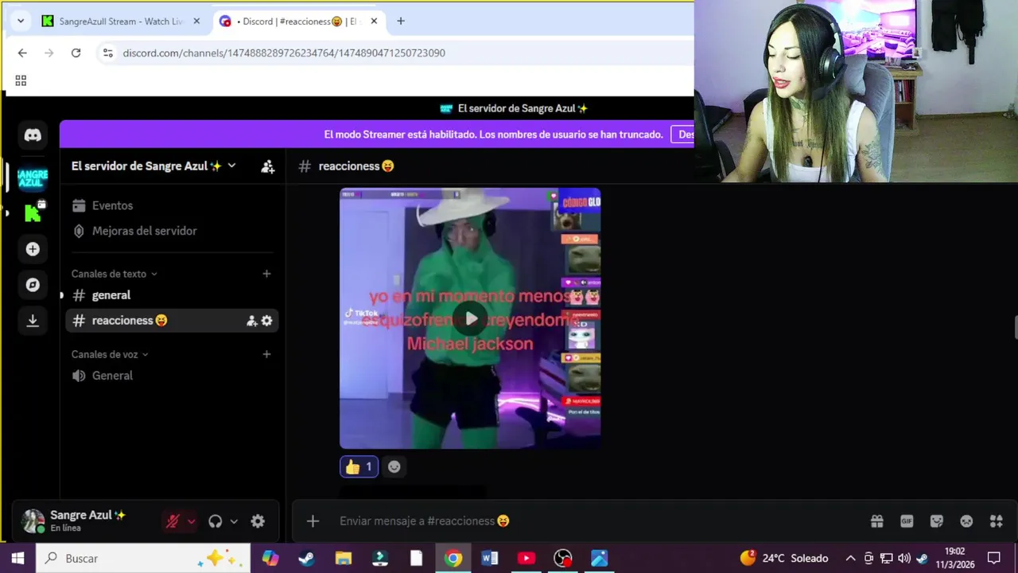
Task: Switch to SangreAzull Stream browser tab
Action: [x=121, y=21]
